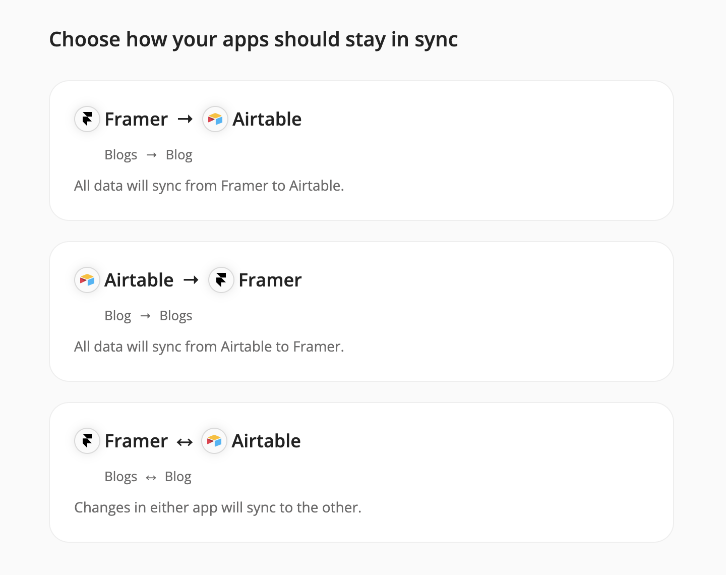
Task: Click the Airtable logo in the Framer-to-Airtable card
Action: click(215, 119)
